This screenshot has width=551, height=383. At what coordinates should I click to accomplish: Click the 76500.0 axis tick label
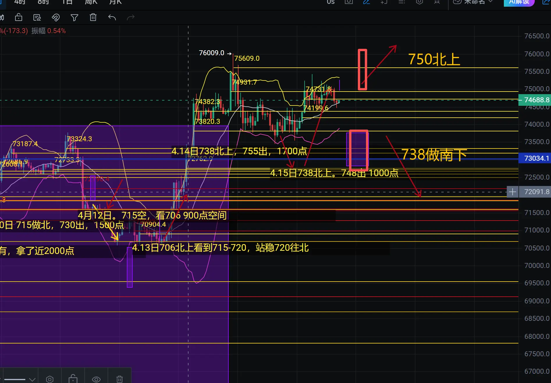tap(537, 36)
